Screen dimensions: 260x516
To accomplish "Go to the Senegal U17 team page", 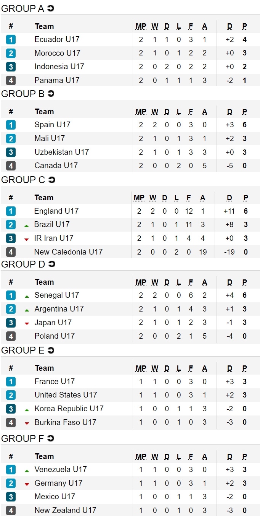I will pyautogui.click(x=56, y=295).
